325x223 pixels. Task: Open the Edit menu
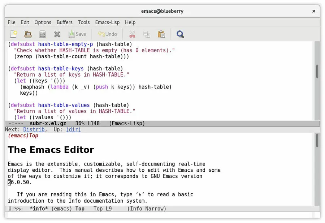pos(25,22)
